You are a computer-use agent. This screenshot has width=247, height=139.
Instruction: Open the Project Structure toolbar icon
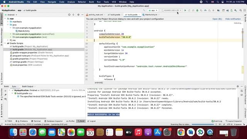(223, 10)
